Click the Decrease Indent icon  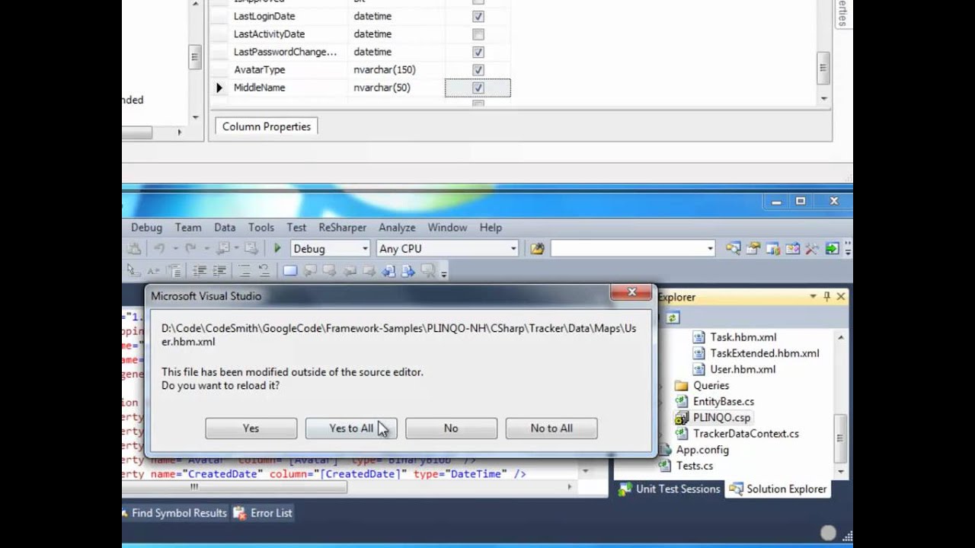coord(199,270)
